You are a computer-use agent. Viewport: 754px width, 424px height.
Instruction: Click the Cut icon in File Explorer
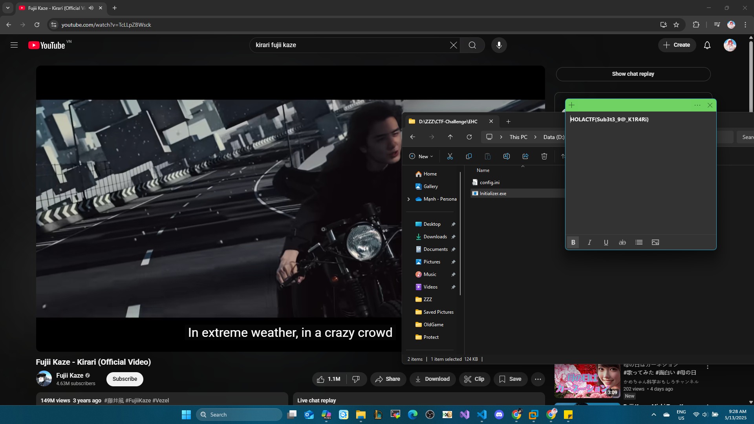[x=450, y=156]
